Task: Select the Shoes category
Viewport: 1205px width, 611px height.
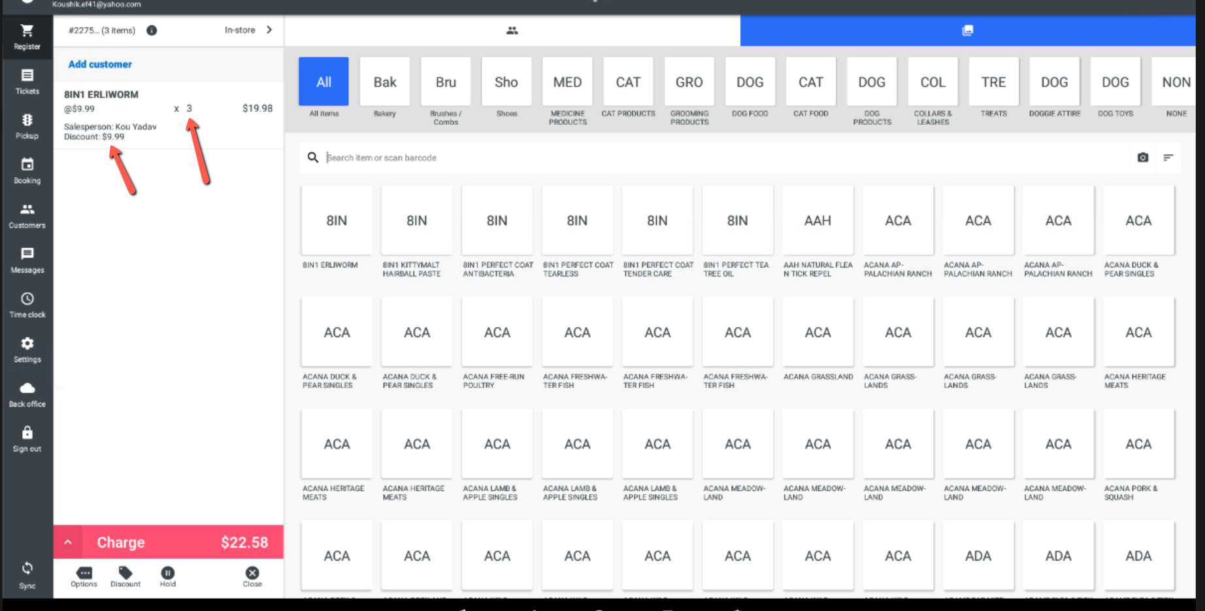Action: point(506,82)
